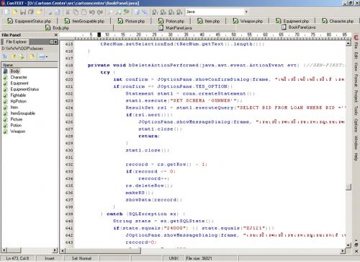Click the Name column header
360x262 pixels.
click(x=30, y=65)
